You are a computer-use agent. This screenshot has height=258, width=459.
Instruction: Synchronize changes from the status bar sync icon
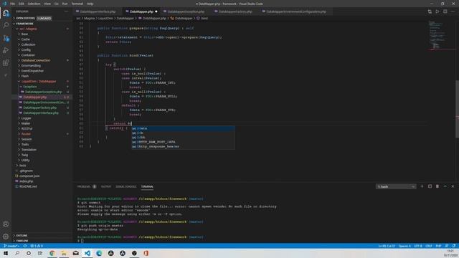tap(25, 246)
